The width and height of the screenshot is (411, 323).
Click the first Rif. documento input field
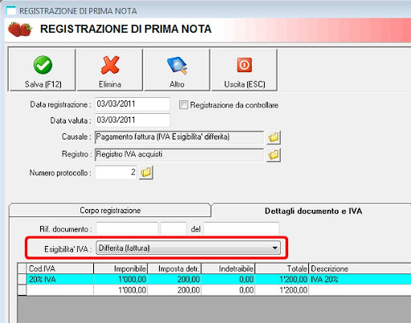[127, 228]
